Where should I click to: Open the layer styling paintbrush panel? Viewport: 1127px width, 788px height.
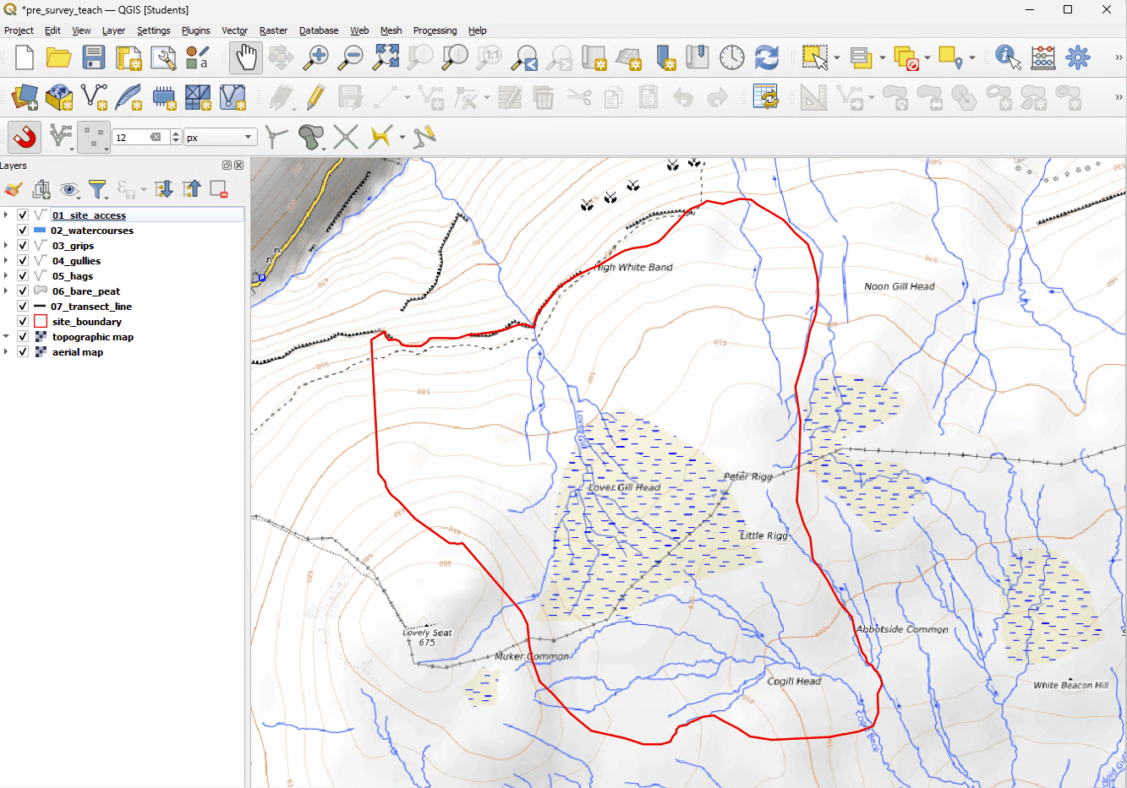[x=13, y=190]
